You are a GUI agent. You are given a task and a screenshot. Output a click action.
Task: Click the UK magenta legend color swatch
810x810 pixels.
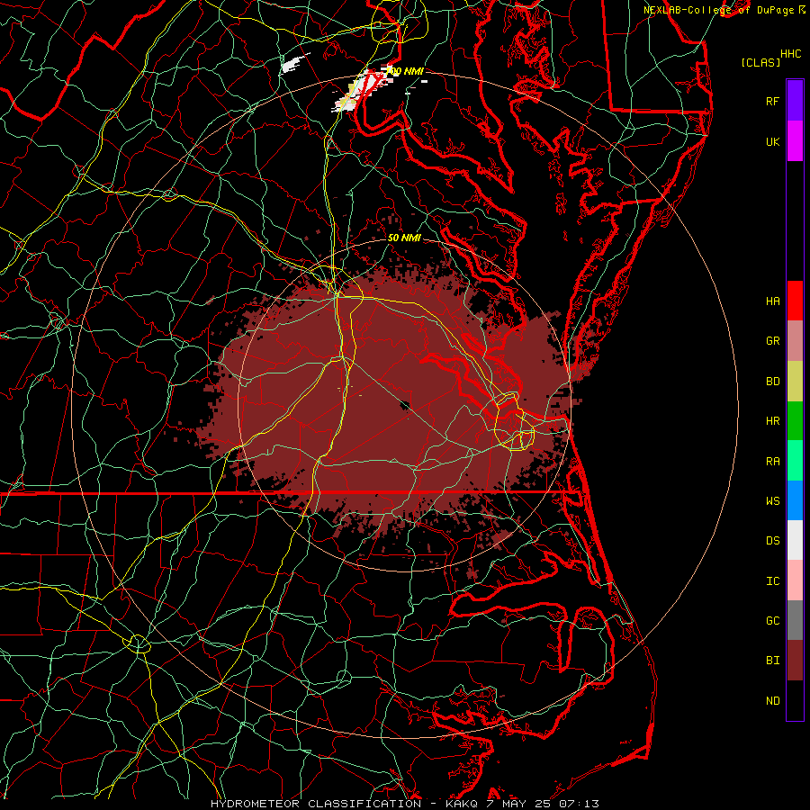[x=795, y=141]
